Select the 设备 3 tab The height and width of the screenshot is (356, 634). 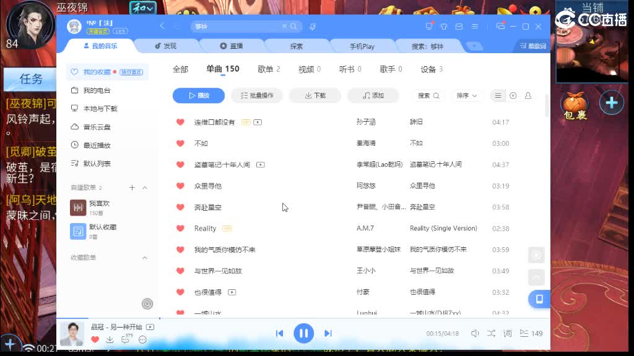[432, 69]
